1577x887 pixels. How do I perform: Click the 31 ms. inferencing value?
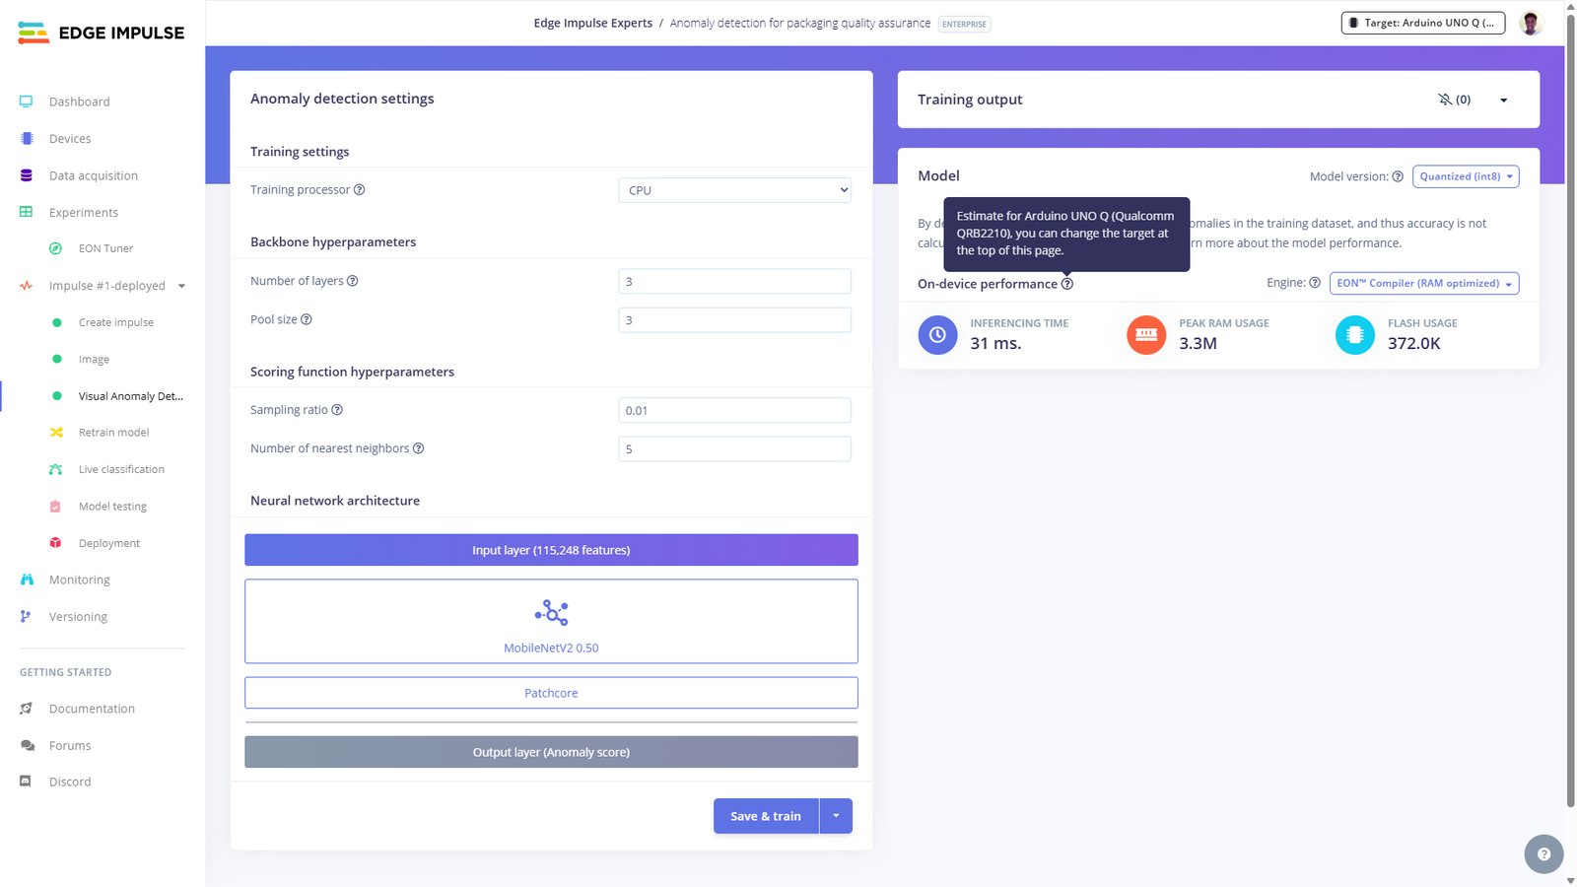click(995, 344)
